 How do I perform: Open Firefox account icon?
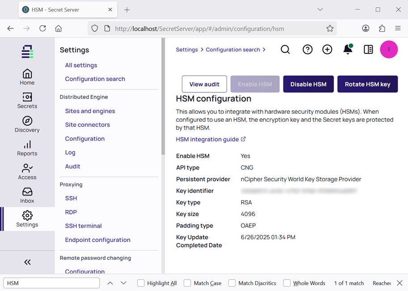tap(366, 28)
